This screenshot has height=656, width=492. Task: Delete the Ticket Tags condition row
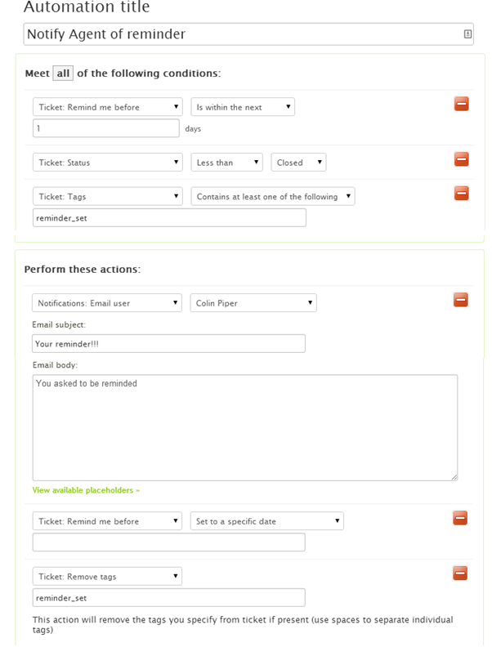(x=461, y=193)
